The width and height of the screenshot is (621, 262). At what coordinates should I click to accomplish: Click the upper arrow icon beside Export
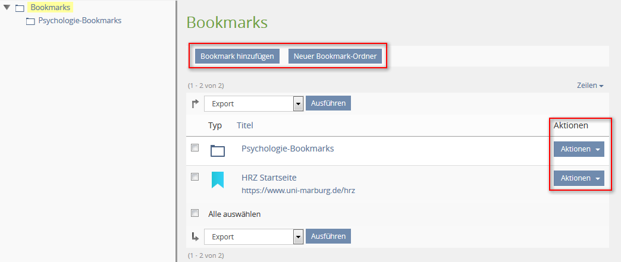point(195,104)
